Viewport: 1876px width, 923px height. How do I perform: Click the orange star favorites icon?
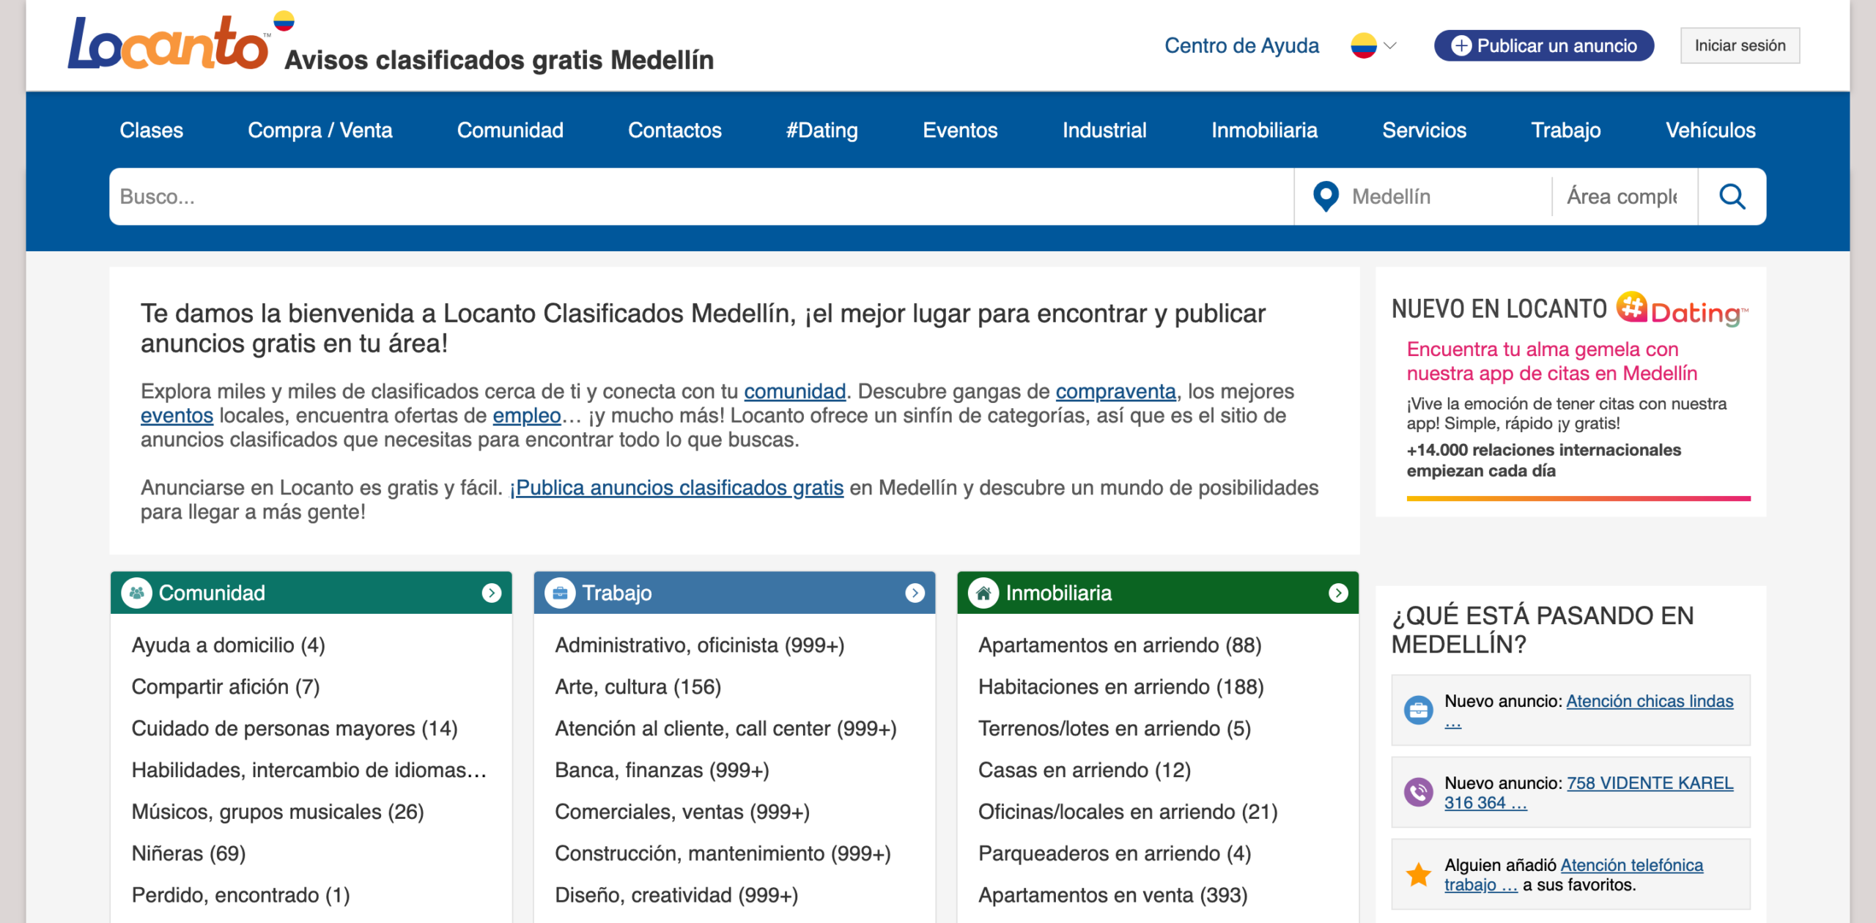(x=1418, y=874)
